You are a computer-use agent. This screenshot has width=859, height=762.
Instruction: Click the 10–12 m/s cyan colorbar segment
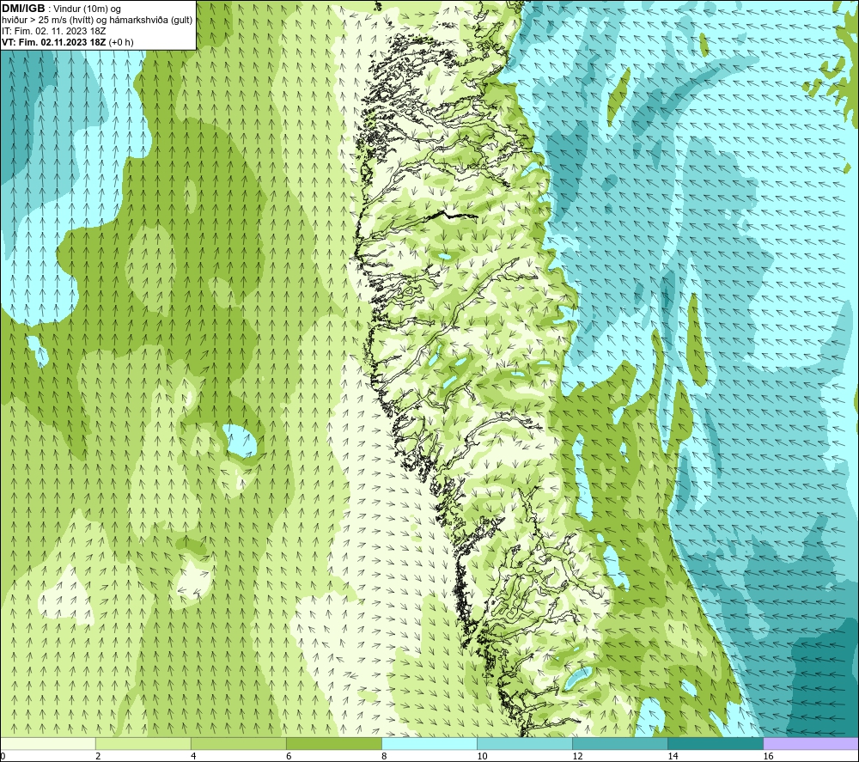pyautogui.click(x=524, y=743)
